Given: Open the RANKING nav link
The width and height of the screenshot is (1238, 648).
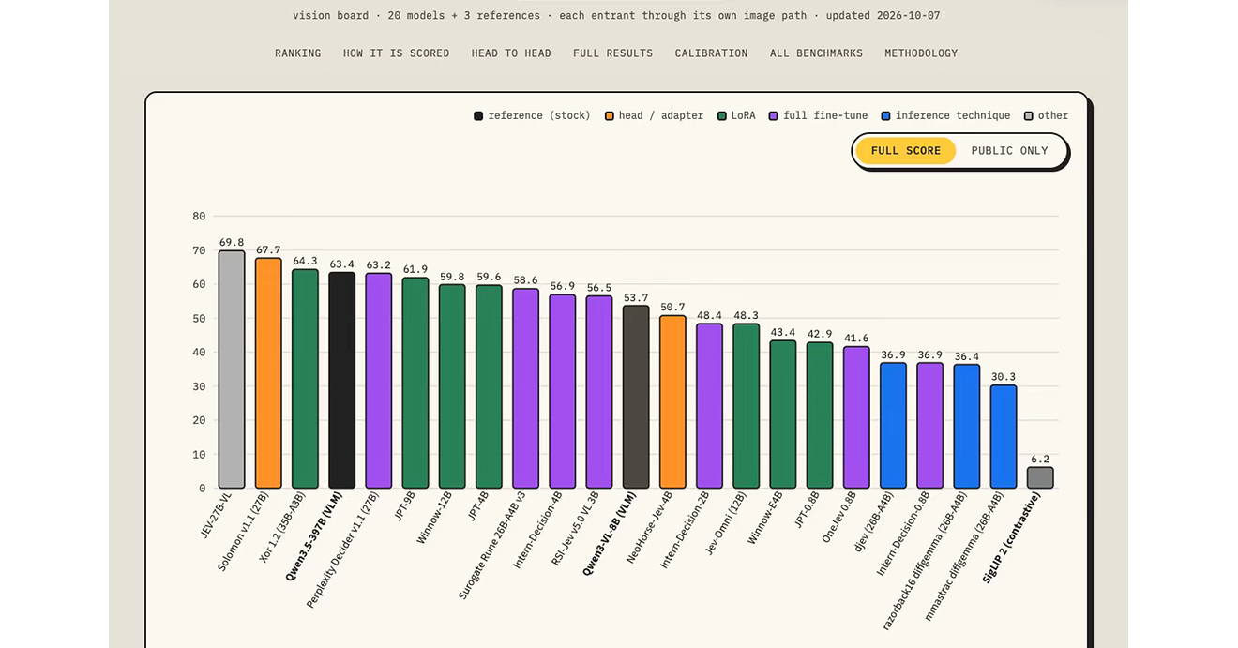Looking at the screenshot, I should (297, 53).
